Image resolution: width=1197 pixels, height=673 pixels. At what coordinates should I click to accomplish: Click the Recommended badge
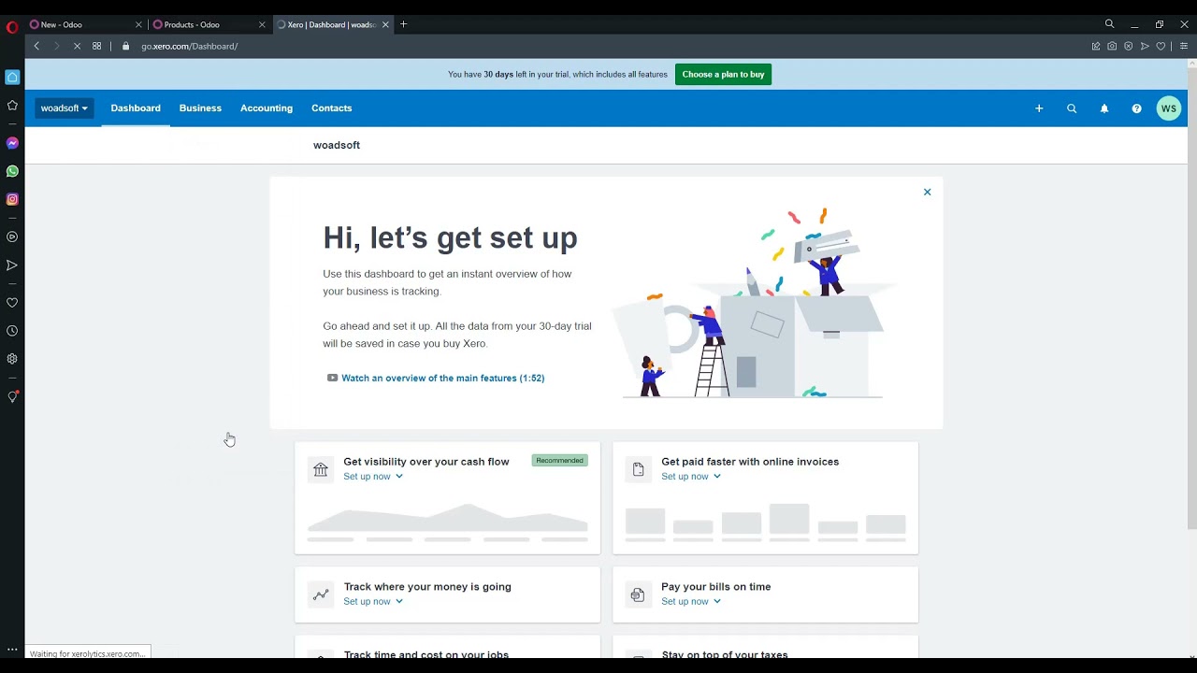559,460
